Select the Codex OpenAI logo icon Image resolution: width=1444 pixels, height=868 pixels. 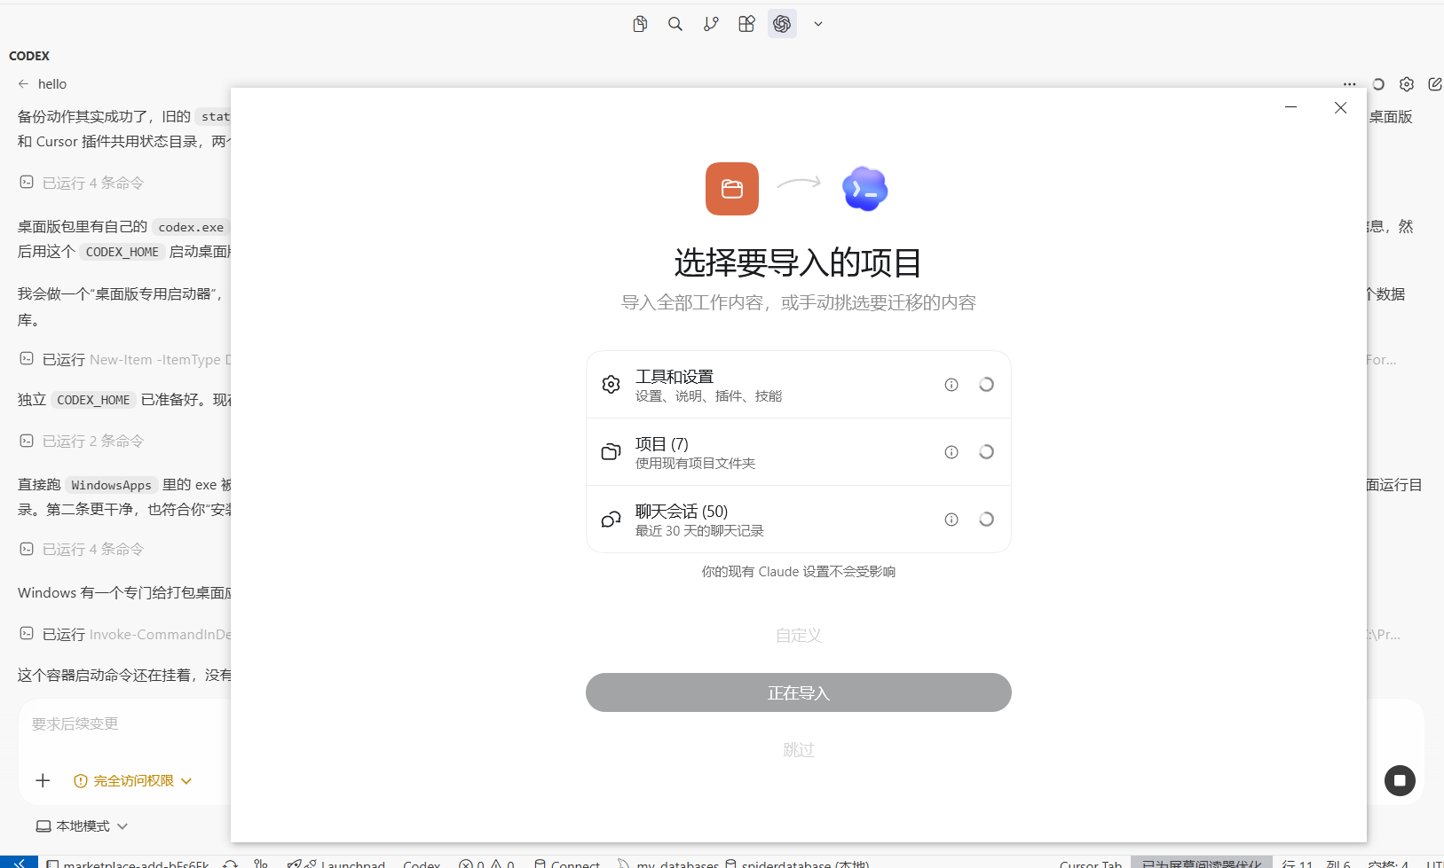tap(782, 24)
